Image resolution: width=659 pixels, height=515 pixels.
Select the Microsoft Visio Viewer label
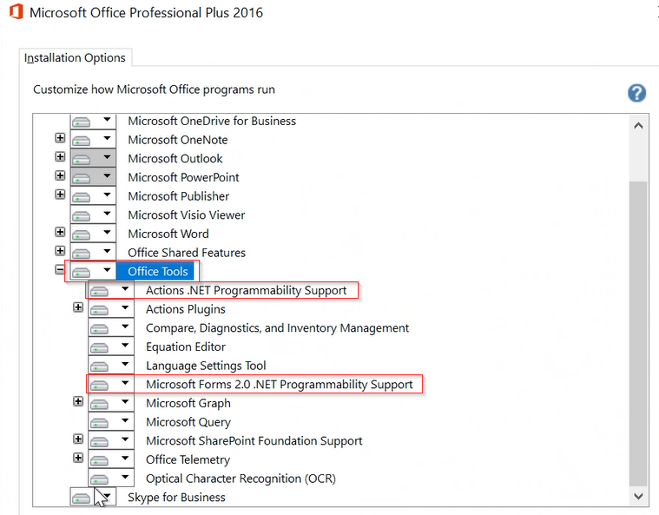point(186,215)
